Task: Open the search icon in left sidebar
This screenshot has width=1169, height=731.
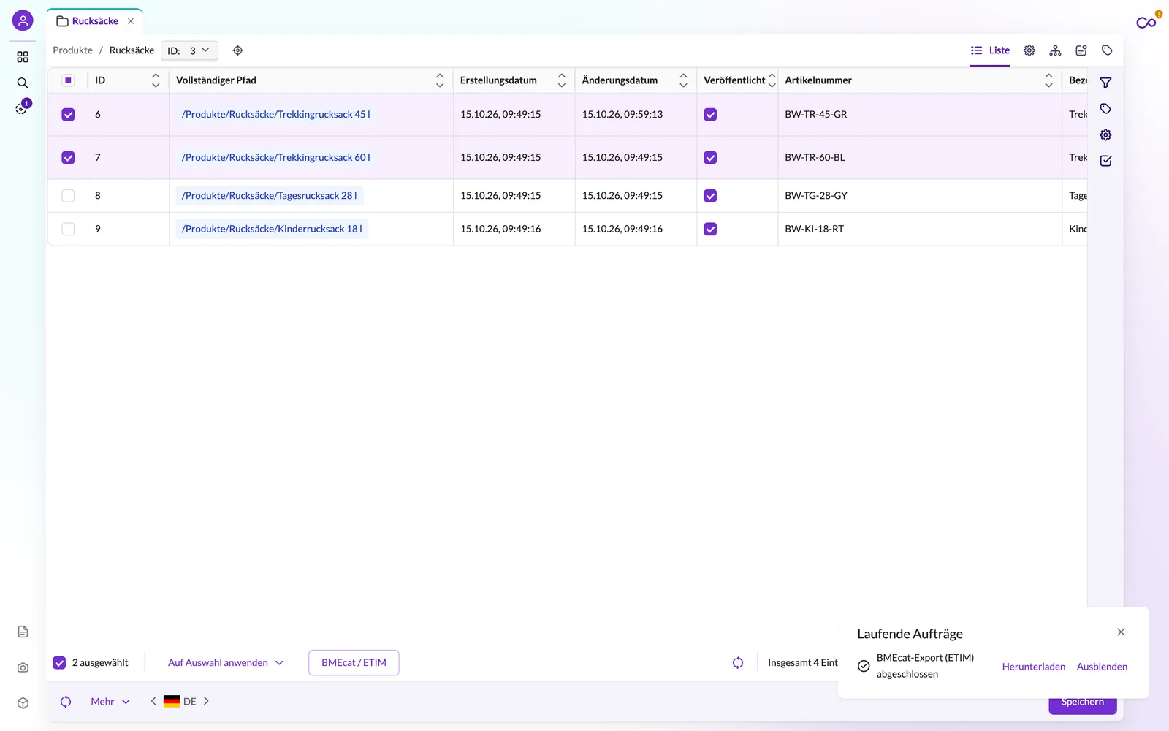Action: 23,83
